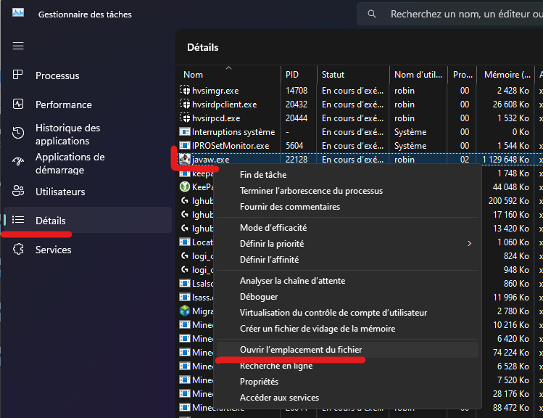
Task: Click the hvsirdpclient.exe shield icon
Action: click(185, 104)
